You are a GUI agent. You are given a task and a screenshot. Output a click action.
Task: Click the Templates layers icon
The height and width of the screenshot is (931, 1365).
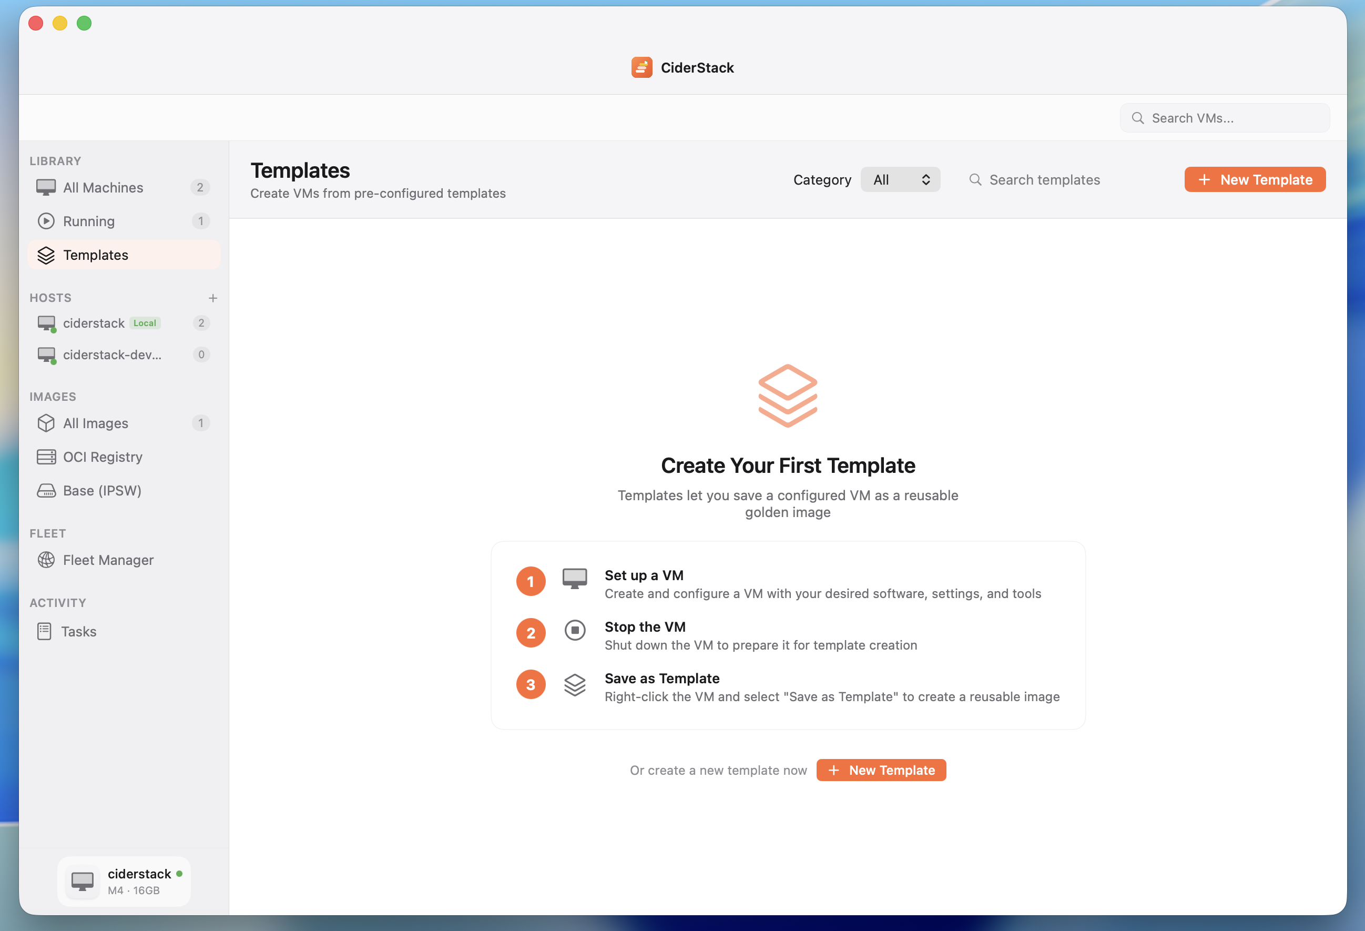46,255
